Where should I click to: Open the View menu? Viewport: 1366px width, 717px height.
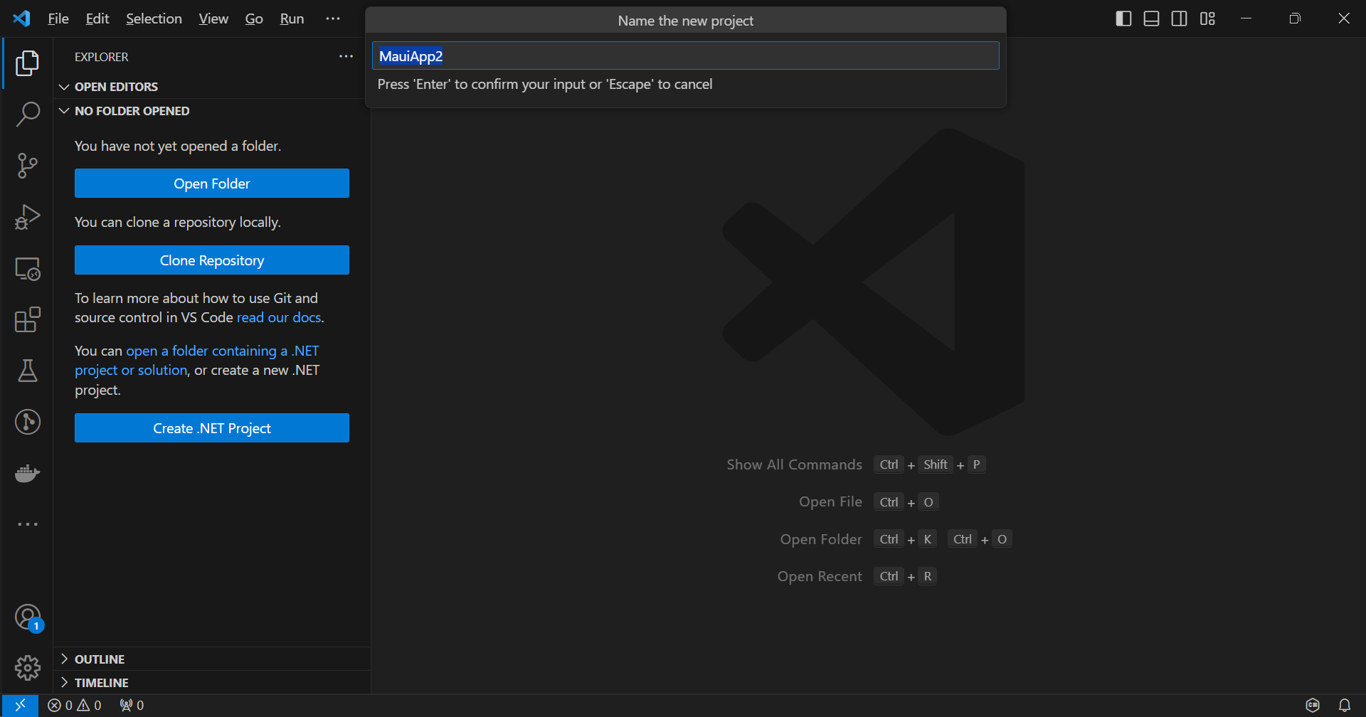pos(213,18)
